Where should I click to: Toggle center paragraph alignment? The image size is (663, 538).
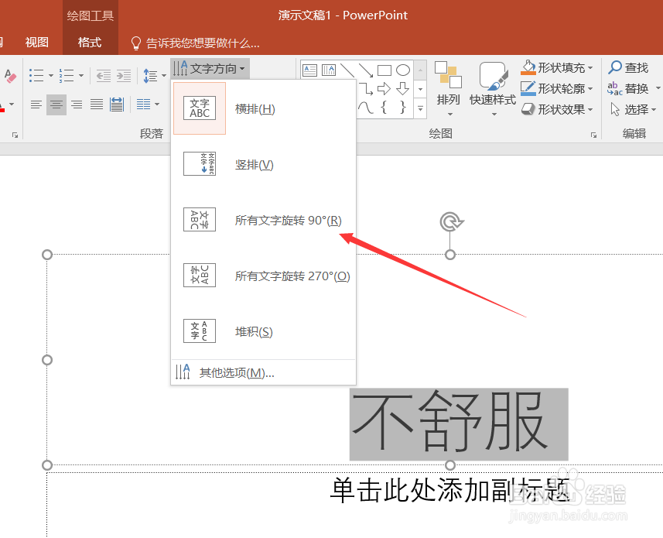(57, 105)
